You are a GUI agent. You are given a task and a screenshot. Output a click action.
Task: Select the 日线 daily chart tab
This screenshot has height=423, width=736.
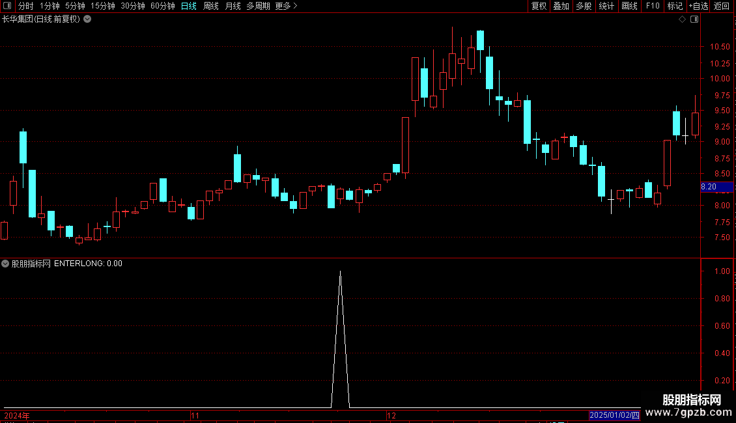tap(189, 6)
